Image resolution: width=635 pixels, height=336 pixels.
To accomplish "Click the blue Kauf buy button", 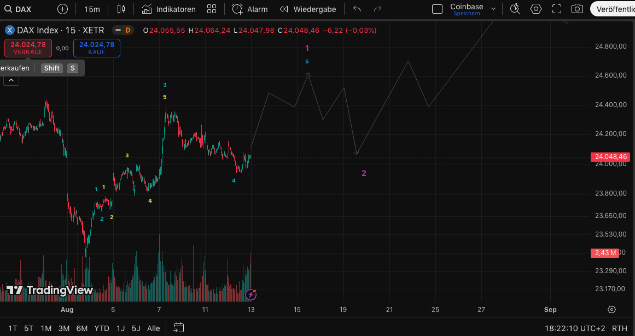I will click(96, 48).
